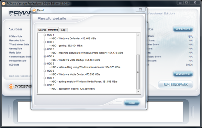Select PCMark Suite in Suites list
The width and height of the screenshot is (202, 128).
16,37
